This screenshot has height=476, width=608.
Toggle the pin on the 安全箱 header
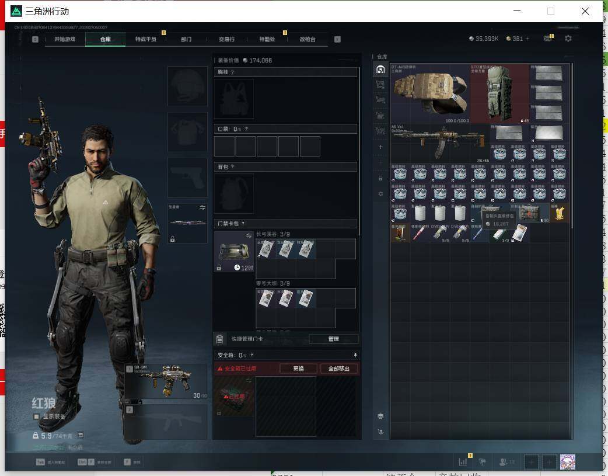355,355
